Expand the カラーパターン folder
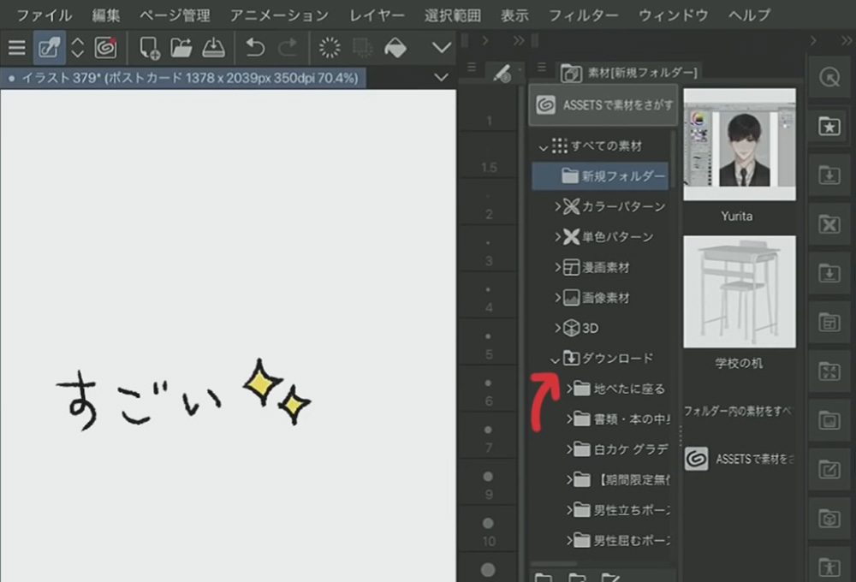 point(557,206)
